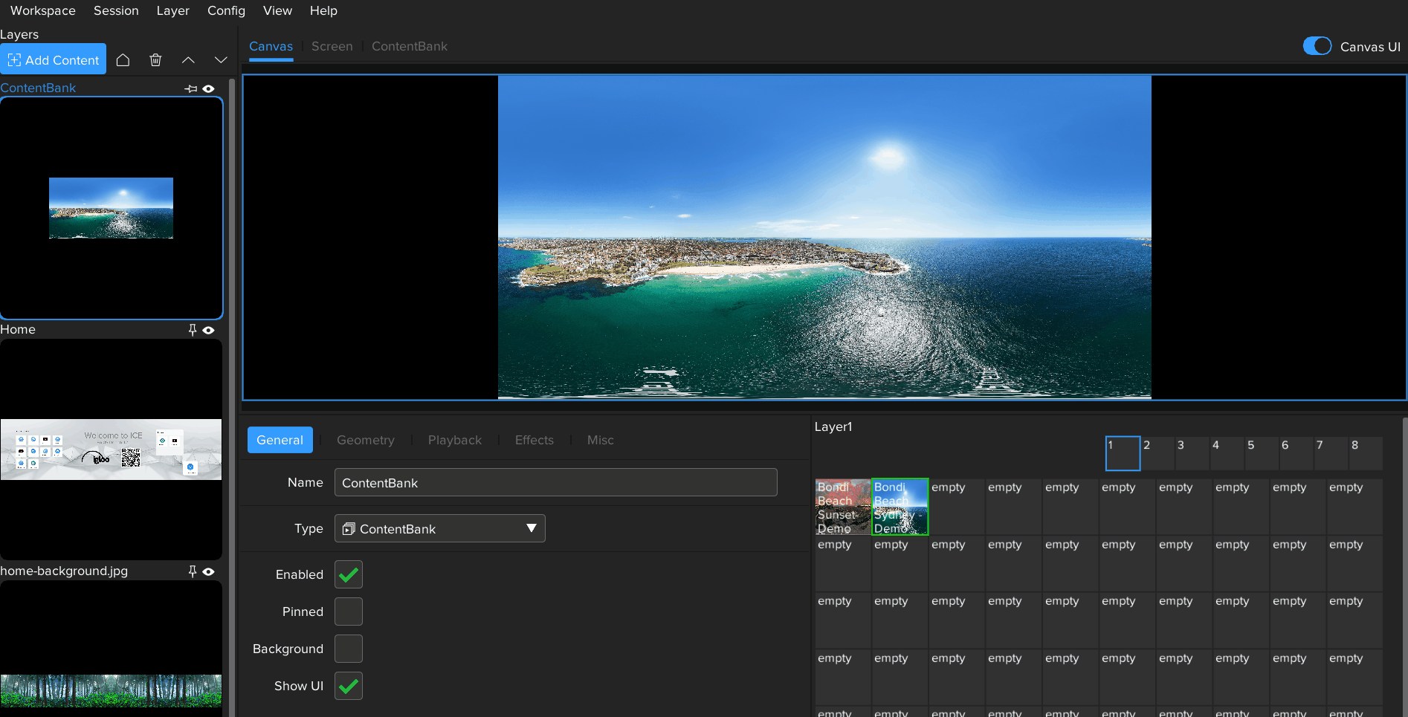The height and width of the screenshot is (717, 1408).
Task: Pin the Home layer using pin icon
Action: [193, 330]
